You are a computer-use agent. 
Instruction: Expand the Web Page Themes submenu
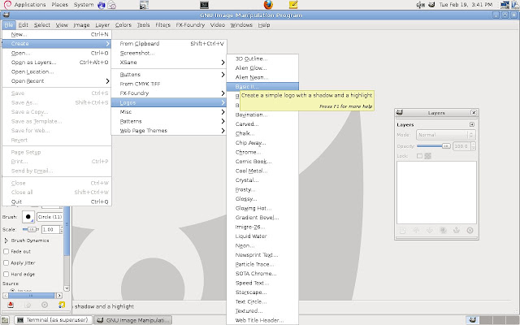(x=169, y=131)
